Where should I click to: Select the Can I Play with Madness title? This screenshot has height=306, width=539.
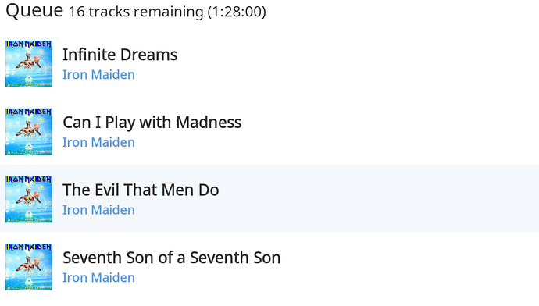(152, 123)
